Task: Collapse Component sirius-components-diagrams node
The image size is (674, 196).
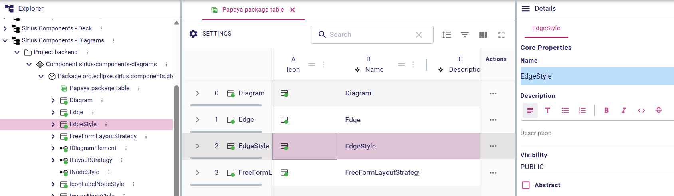Action: coord(29,64)
